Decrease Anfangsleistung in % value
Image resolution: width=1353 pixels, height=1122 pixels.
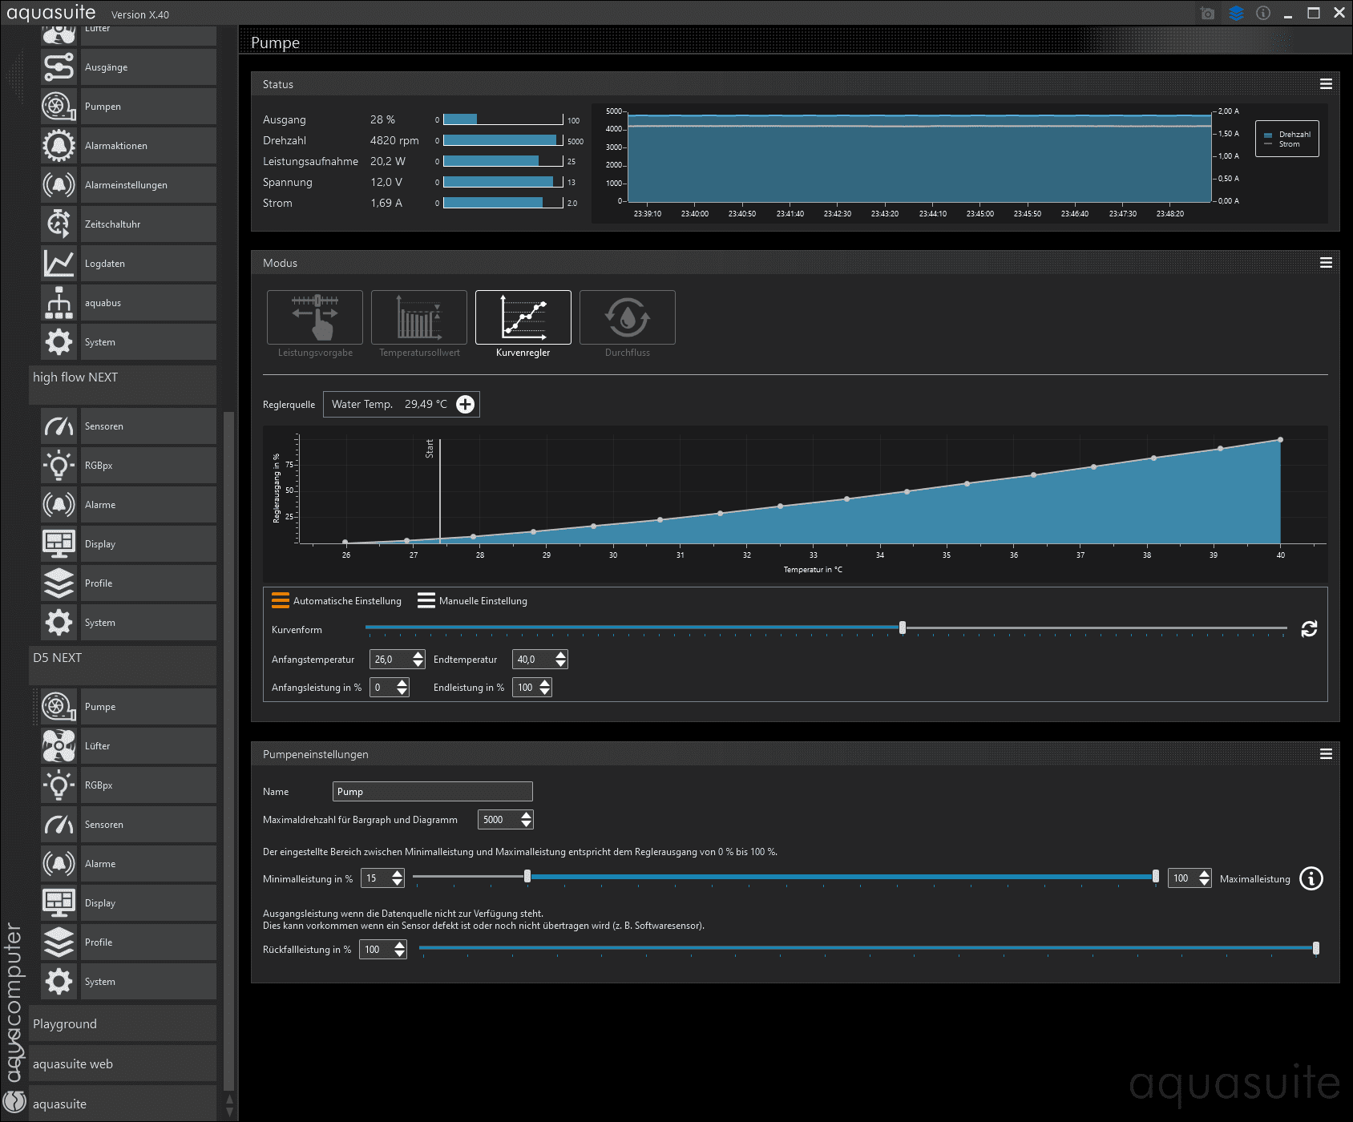click(x=402, y=692)
